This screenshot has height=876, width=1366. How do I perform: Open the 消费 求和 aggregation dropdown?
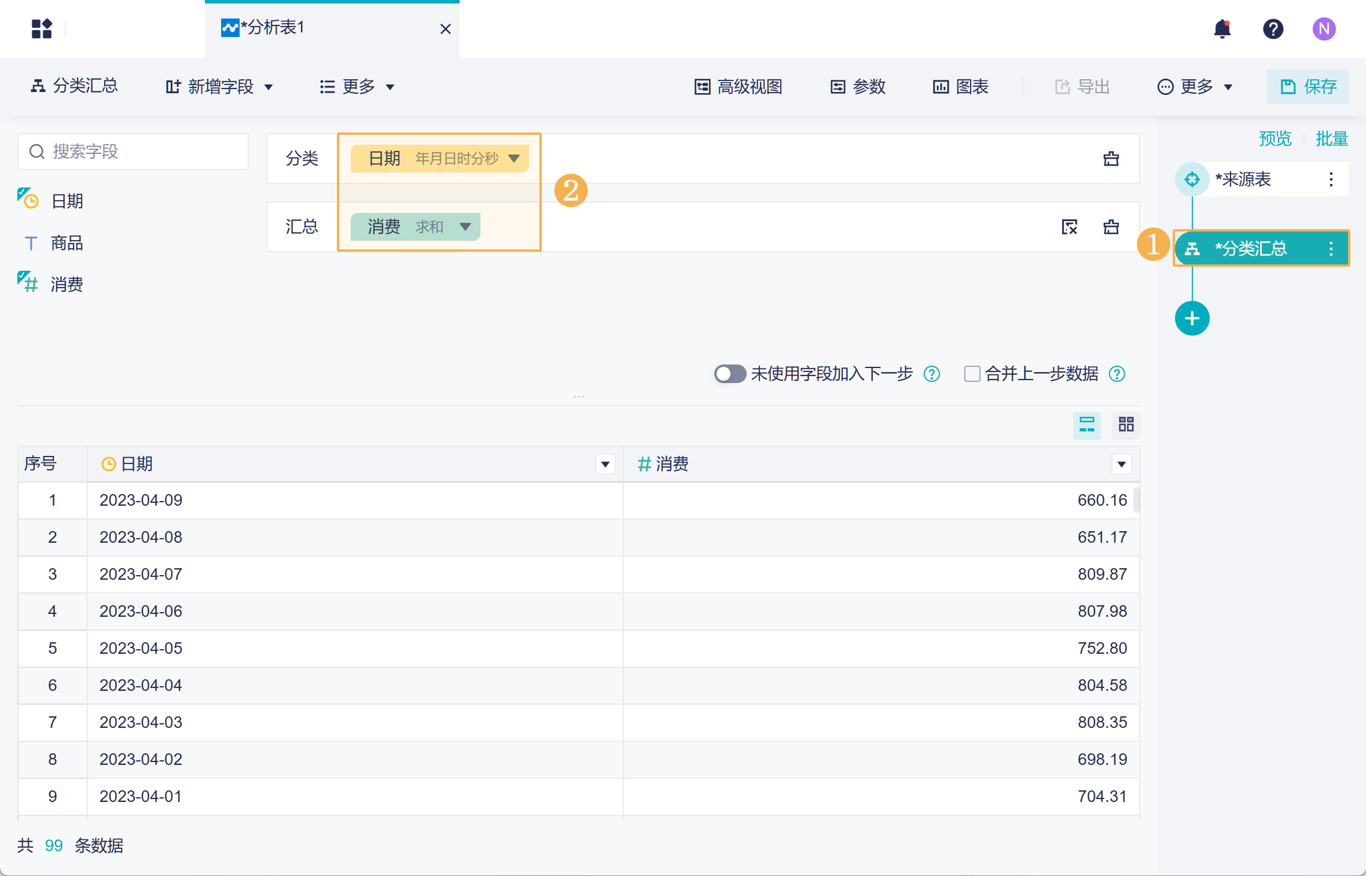(465, 227)
